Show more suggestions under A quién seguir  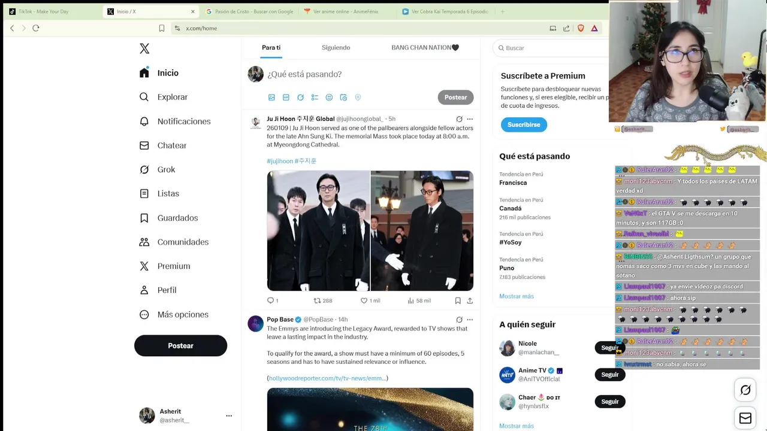[517, 426]
